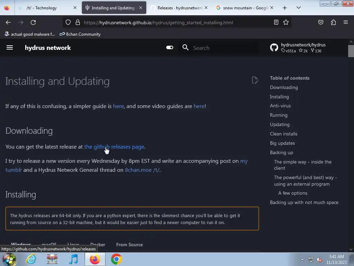Jump to Running in table of contents

[x=279, y=115]
